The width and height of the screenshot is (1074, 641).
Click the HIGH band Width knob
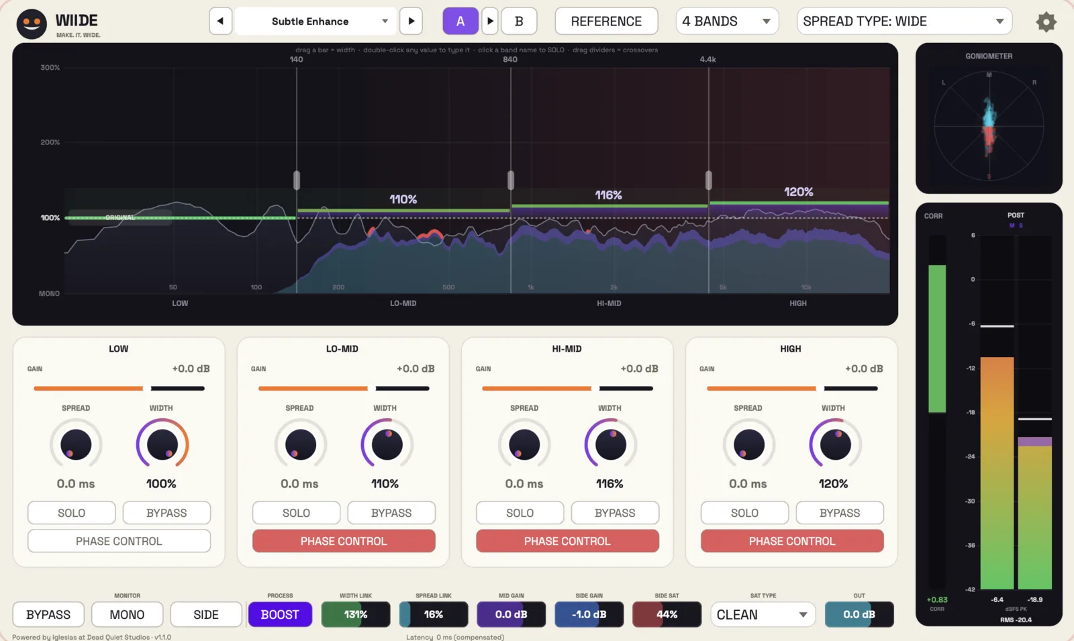pyautogui.click(x=834, y=444)
